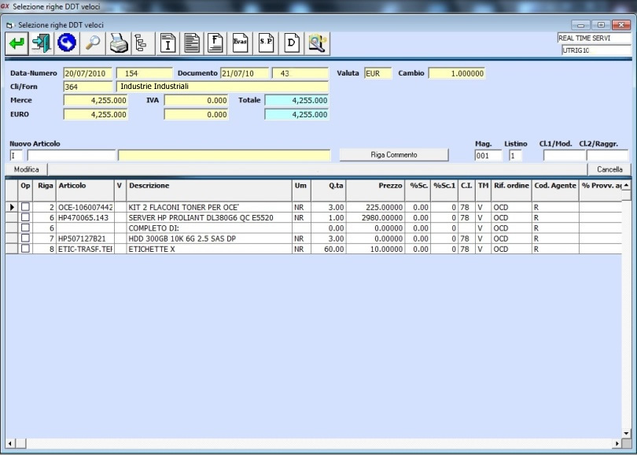Image resolution: width=637 pixels, height=455 pixels.
Task: Click the blue circular undo arrow icon
Action: [x=67, y=43]
